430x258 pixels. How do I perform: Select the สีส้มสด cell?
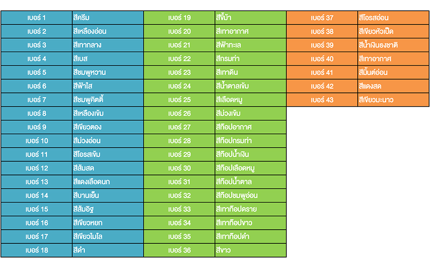pos(108,168)
